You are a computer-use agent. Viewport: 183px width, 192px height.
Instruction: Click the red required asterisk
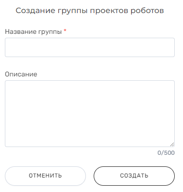[x=65, y=30]
